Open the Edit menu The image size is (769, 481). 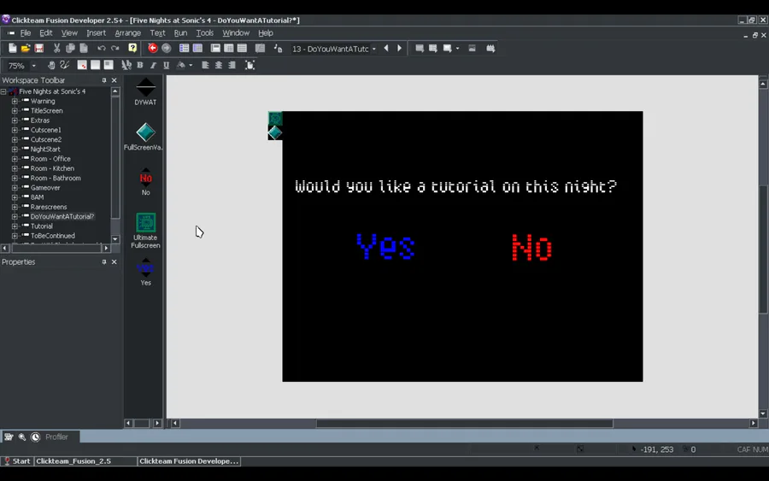click(x=45, y=32)
